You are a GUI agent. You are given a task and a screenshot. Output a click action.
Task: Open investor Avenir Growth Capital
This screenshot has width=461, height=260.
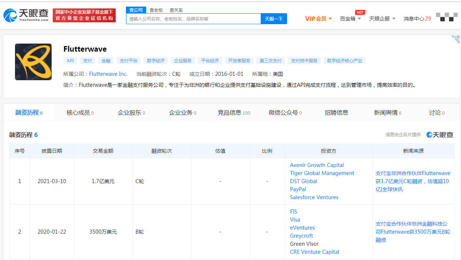pyautogui.click(x=317, y=165)
